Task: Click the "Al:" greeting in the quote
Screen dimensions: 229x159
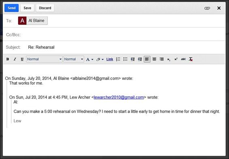Action: (x=16, y=102)
